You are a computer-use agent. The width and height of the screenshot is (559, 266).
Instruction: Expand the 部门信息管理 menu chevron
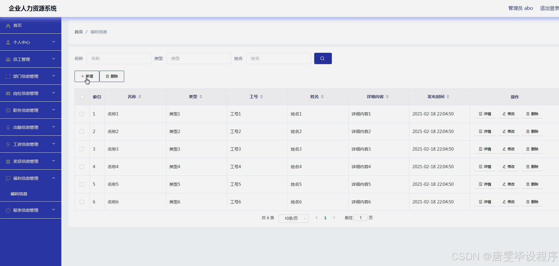pos(54,76)
